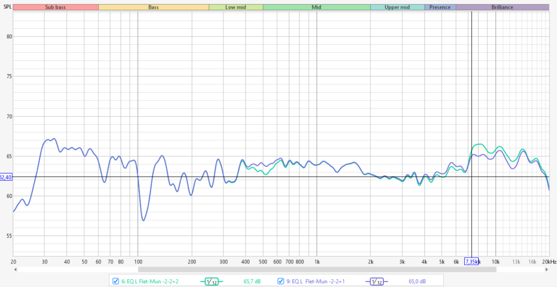The width and height of the screenshot is (557, 287).
Task: Click the Presence band label
Action: coord(440,7)
